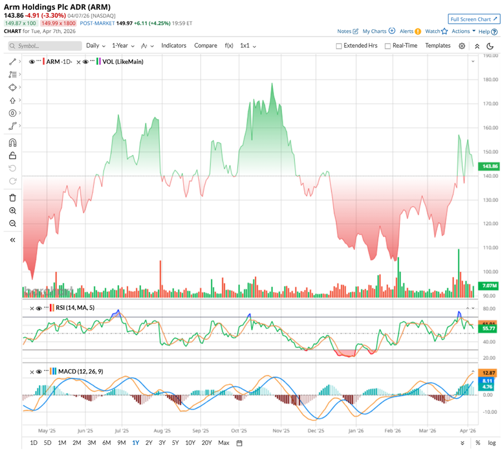This screenshot has width=503, height=451.
Task: Click the unlock drawings padlock icon
Action: pyautogui.click(x=13, y=155)
